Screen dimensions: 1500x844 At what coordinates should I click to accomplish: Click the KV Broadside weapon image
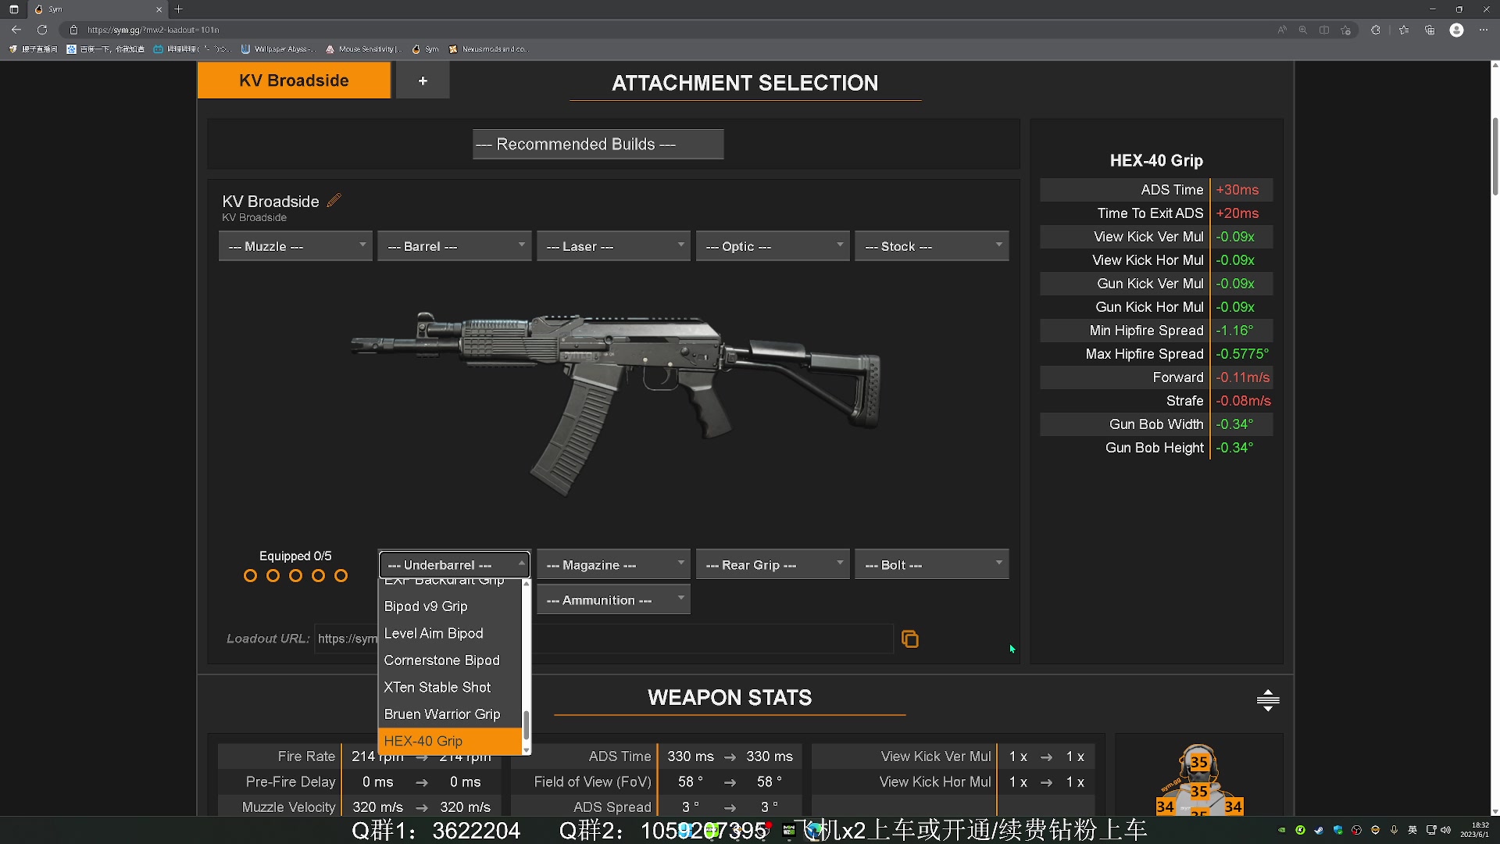(616, 402)
